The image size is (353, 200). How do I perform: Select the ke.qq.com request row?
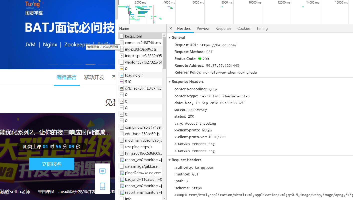point(140,36)
